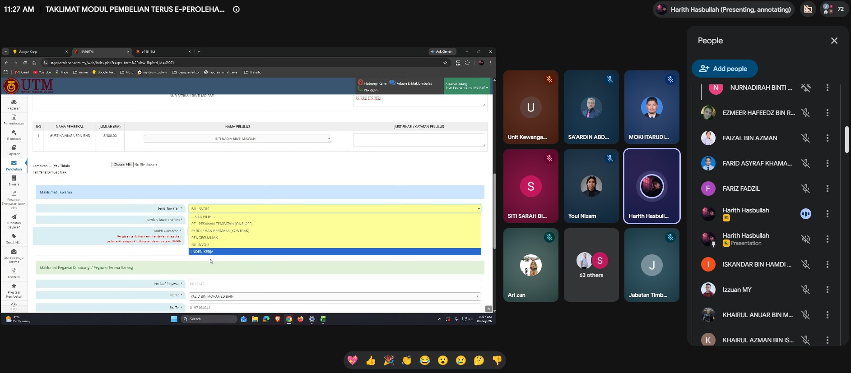The width and height of the screenshot is (851, 373).
Task: Send the thinking face reaction
Action: (x=479, y=360)
